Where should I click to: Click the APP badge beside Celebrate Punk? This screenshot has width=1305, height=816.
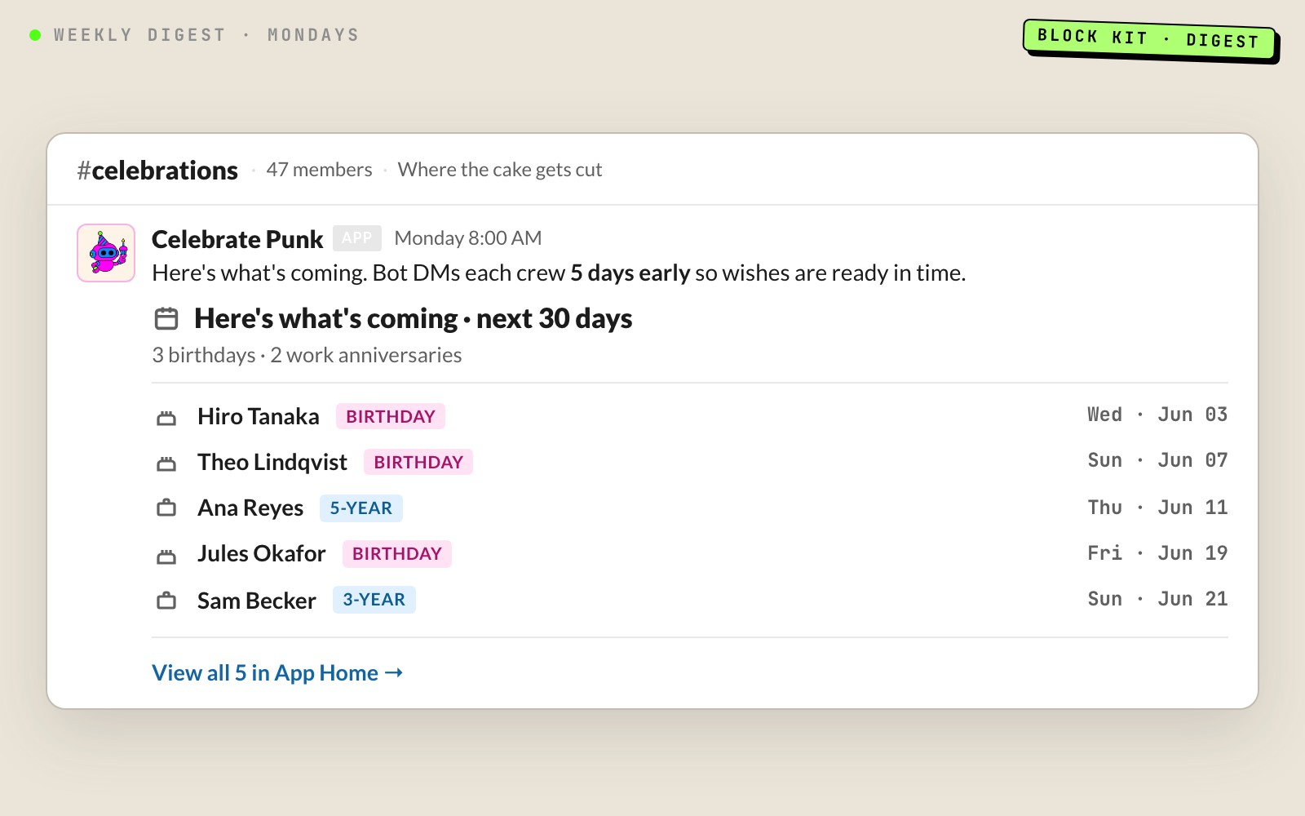point(357,238)
